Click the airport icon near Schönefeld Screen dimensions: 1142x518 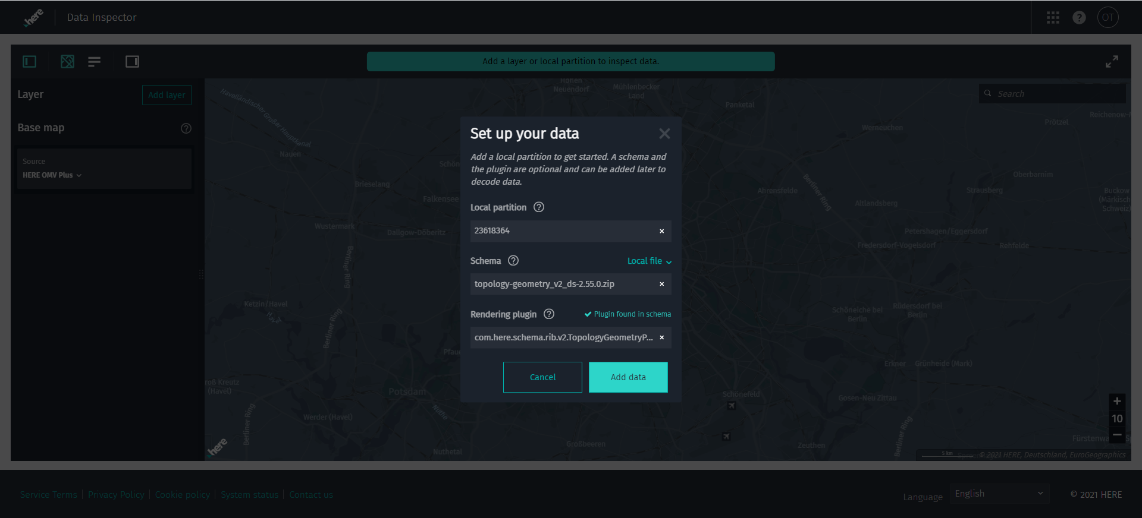[x=732, y=406]
